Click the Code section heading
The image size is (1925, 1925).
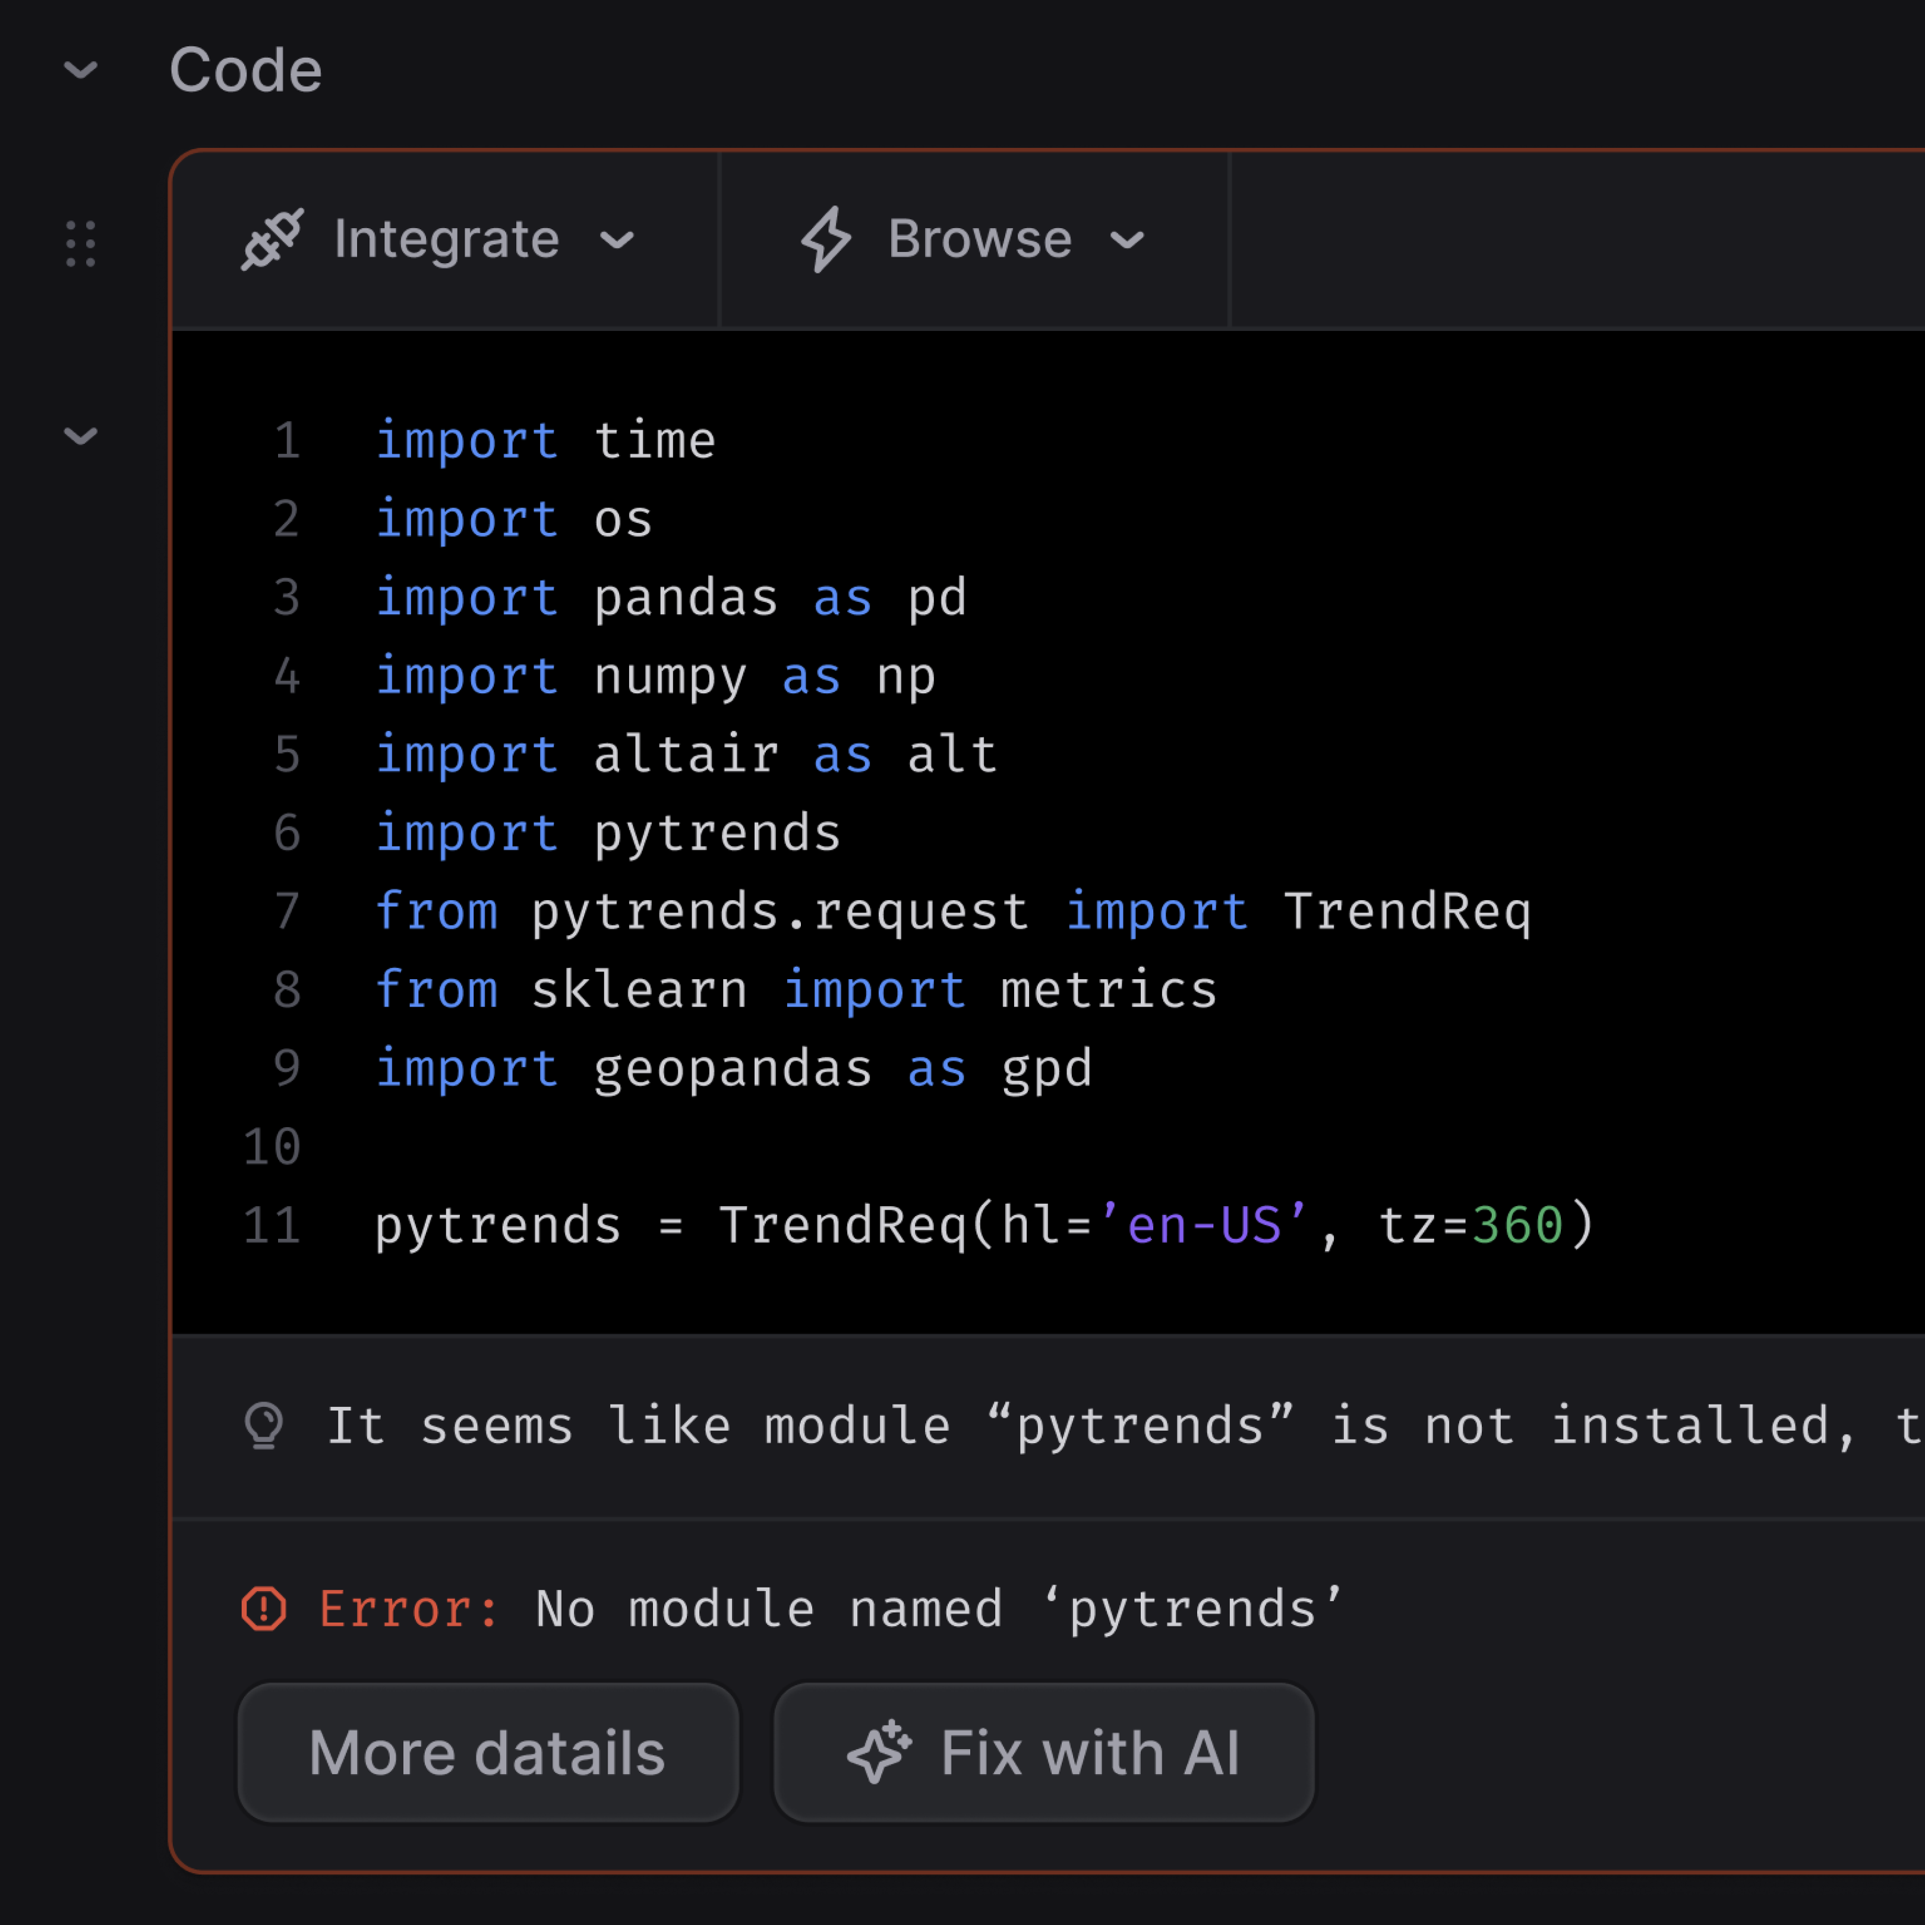click(x=245, y=70)
